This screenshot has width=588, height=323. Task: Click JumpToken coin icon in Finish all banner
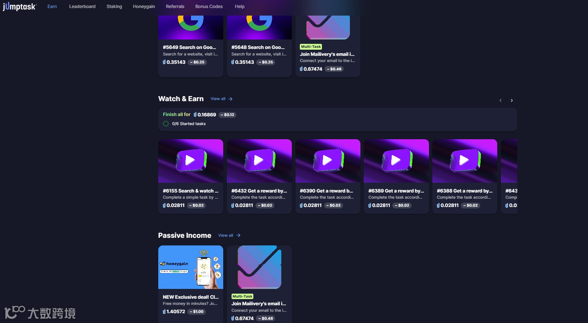(195, 115)
